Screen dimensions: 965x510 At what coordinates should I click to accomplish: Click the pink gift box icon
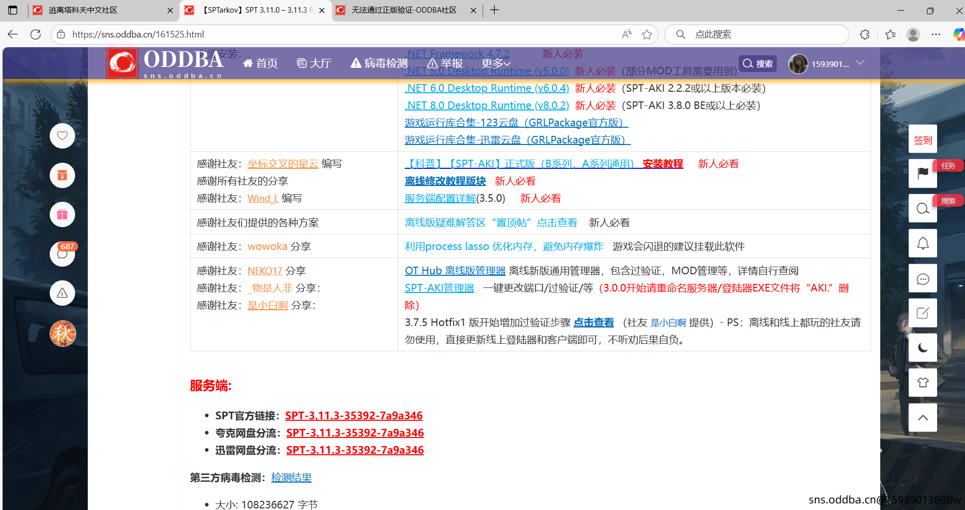point(62,214)
